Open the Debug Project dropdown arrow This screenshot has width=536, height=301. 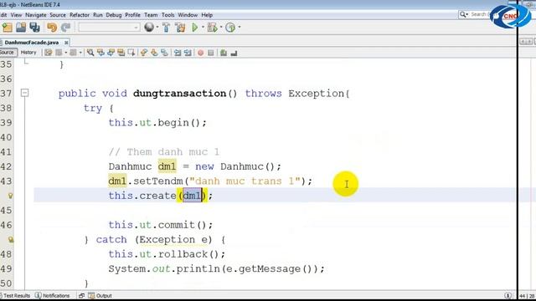[221, 28]
